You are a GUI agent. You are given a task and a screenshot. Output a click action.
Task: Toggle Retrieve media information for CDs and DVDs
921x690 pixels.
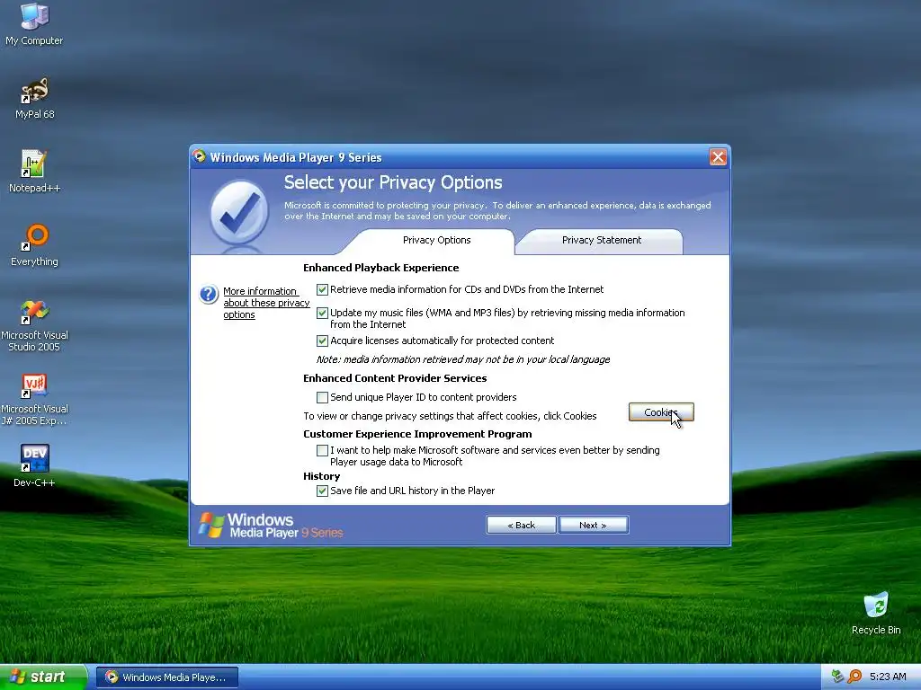(x=322, y=289)
